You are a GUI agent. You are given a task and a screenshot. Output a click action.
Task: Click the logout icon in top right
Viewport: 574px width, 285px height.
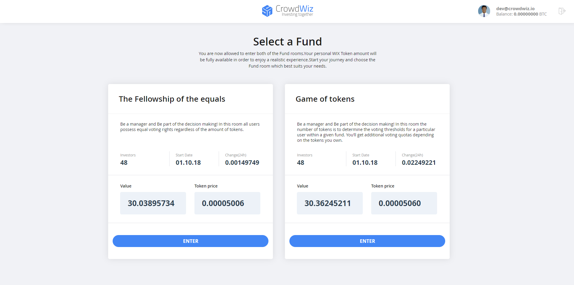pos(562,11)
